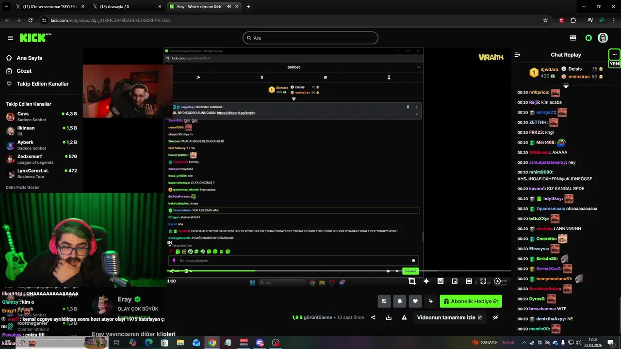Click the sparkle button beside gift
The image size is (621, 349).
tap(430, 301)
